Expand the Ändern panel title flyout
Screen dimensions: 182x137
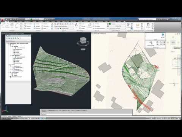(38, 31)
